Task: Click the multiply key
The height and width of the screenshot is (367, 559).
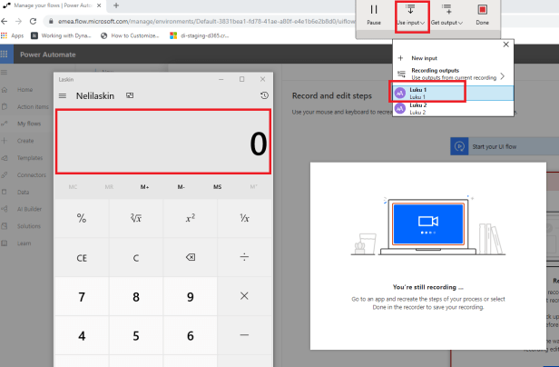Action: click(245, 296)
